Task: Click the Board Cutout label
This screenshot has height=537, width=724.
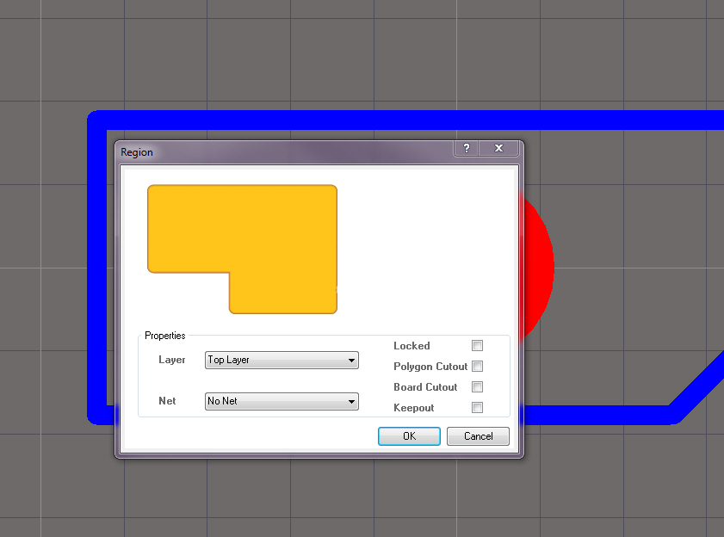Action: tap(425, 387)
